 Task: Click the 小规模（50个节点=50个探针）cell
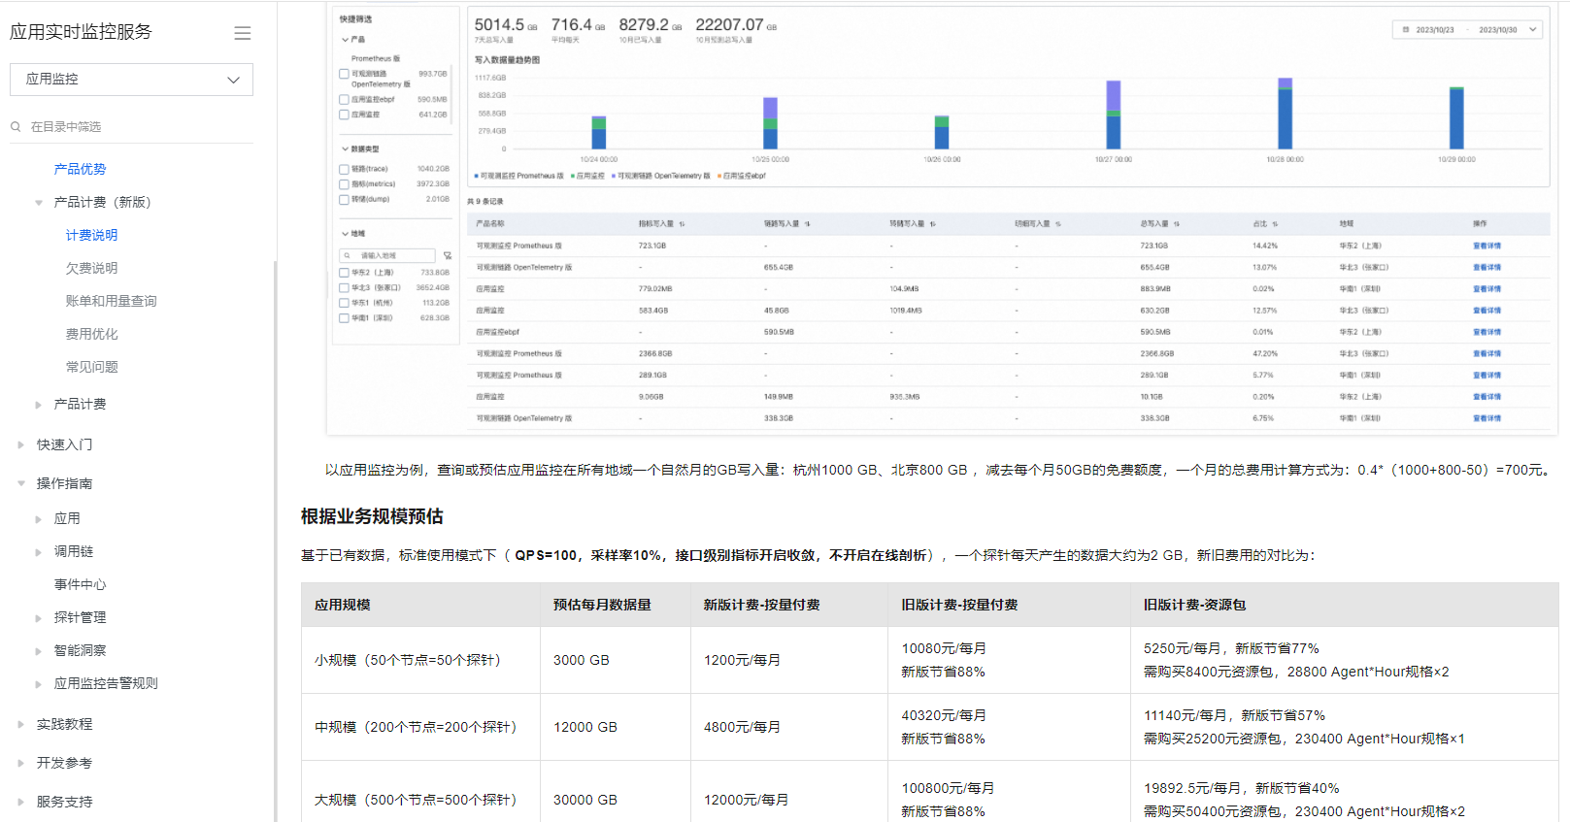420,660
